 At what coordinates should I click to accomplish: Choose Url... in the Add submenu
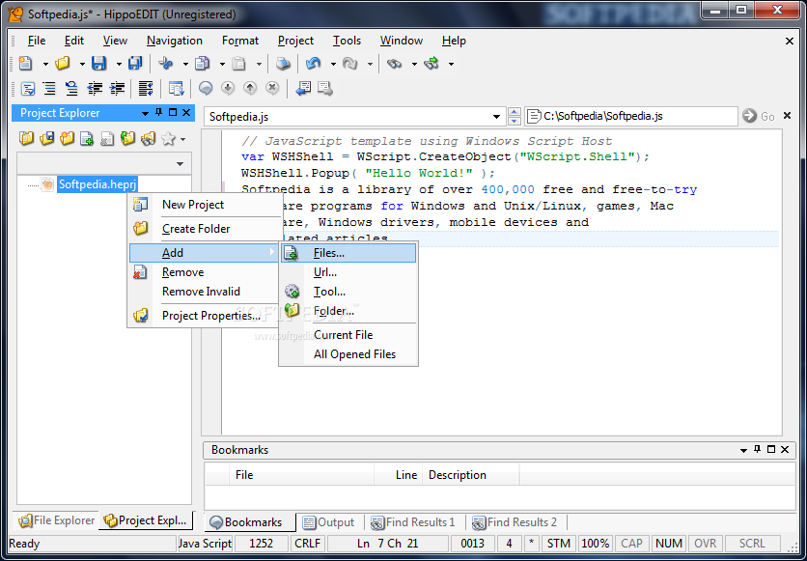[x=348, y=272]
